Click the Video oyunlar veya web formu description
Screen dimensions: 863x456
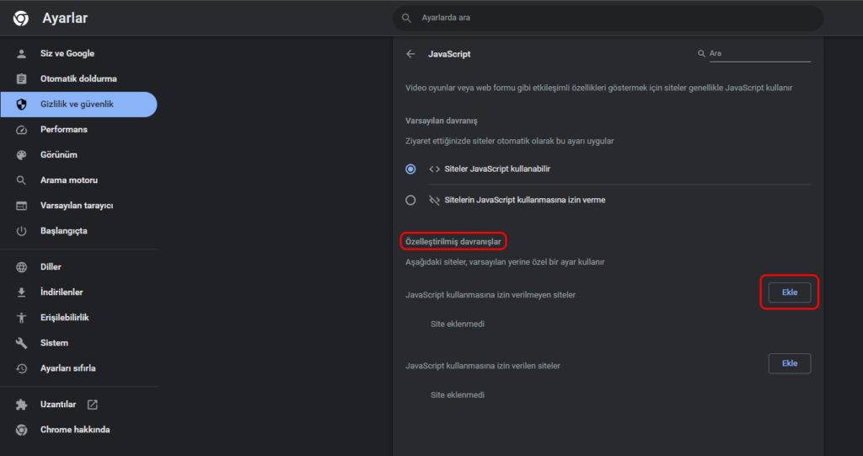(599, 88)
